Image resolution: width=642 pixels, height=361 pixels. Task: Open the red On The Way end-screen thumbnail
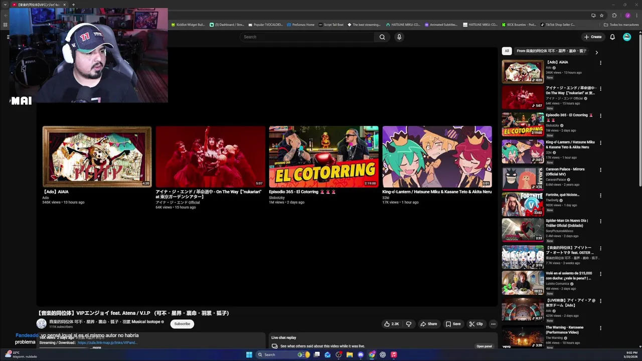210,156
